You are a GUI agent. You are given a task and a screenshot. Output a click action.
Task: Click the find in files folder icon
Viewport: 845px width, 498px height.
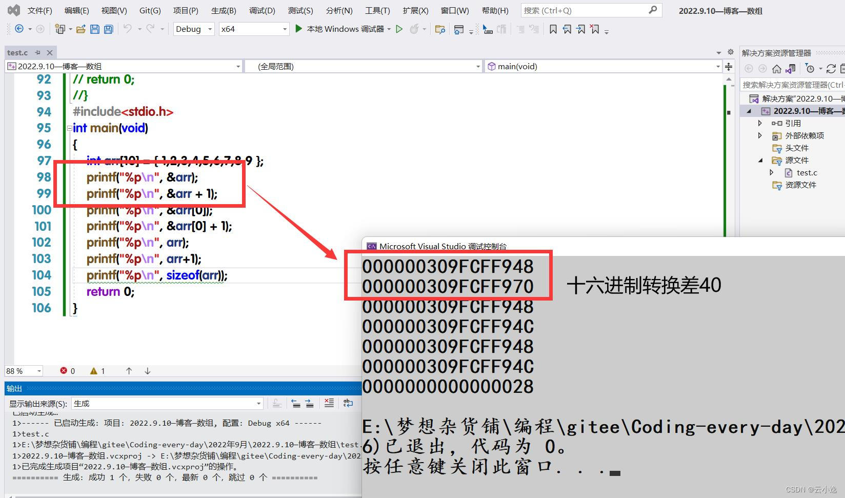[x=440, y=29]
